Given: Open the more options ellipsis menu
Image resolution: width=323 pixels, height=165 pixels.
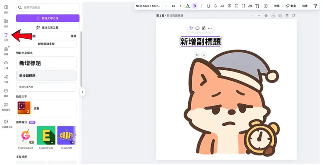Looking at the screenshot, I should click(x=210, y=28).
